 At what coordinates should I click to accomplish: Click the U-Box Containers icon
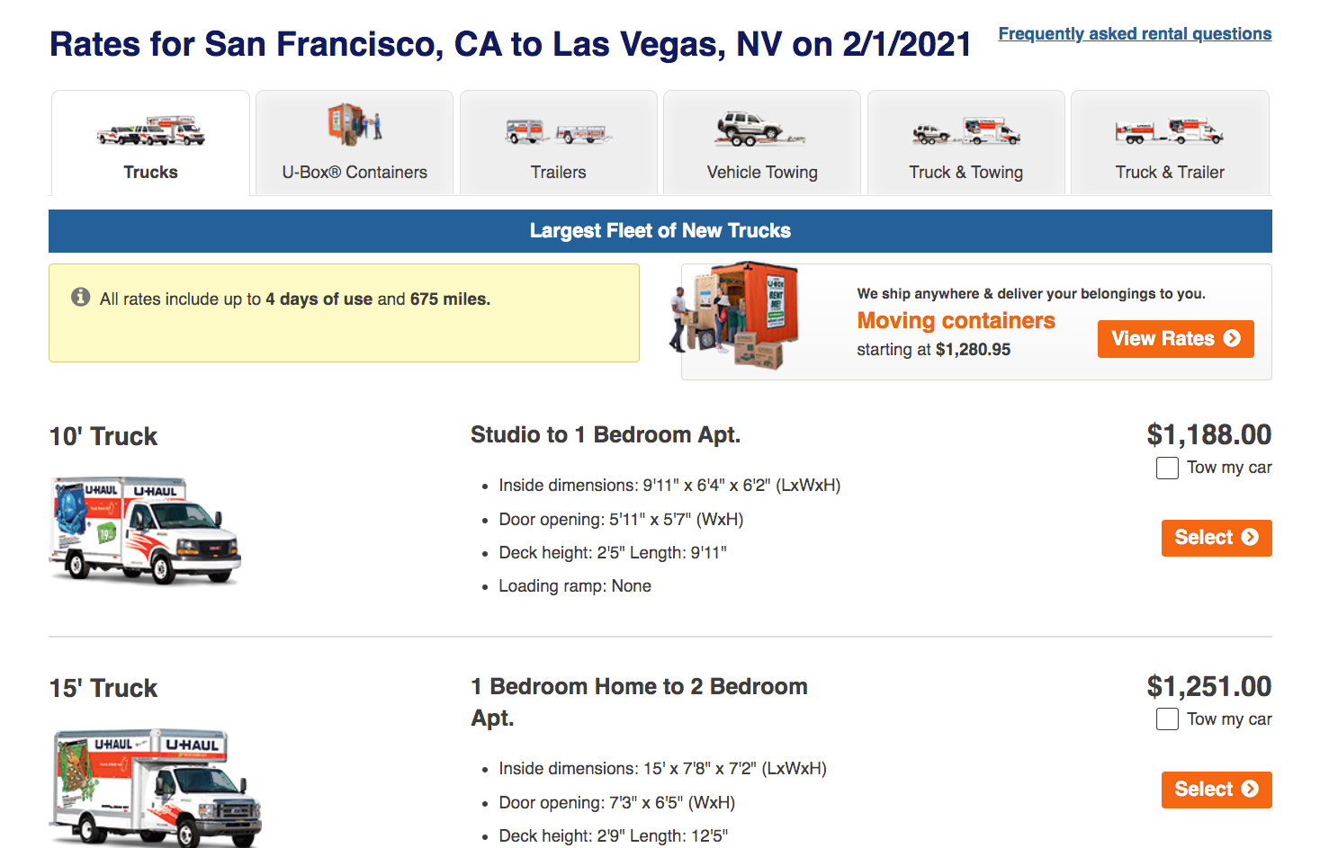pos(355,125)
